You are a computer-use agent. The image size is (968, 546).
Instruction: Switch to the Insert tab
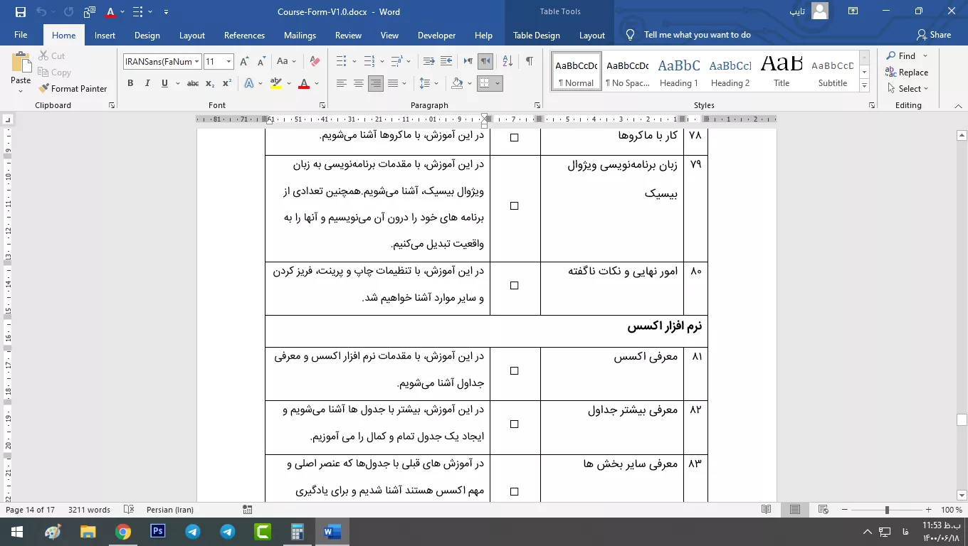coord(105,35)
